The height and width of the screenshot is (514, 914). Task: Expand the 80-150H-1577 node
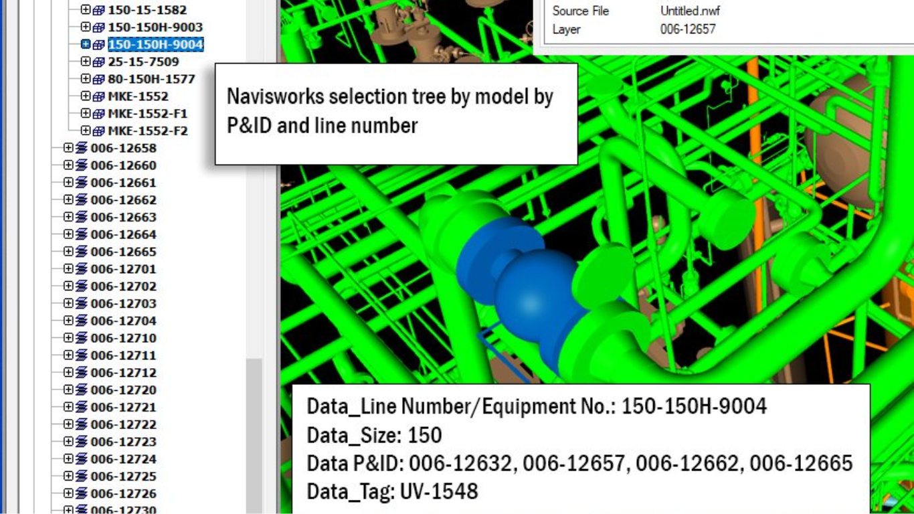[85, 79]
